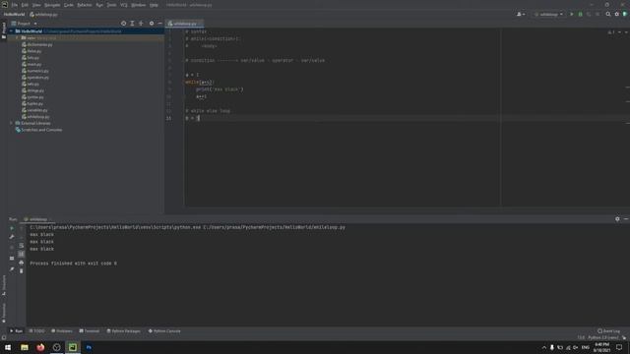Click restore layout icon in Run panel
This screenshot has height=354, width=630.
coord(12,259)
